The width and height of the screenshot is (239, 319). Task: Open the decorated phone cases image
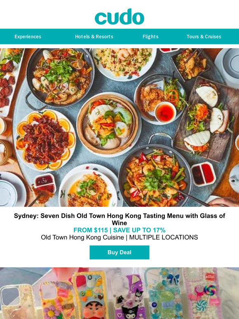coord(119,293)
